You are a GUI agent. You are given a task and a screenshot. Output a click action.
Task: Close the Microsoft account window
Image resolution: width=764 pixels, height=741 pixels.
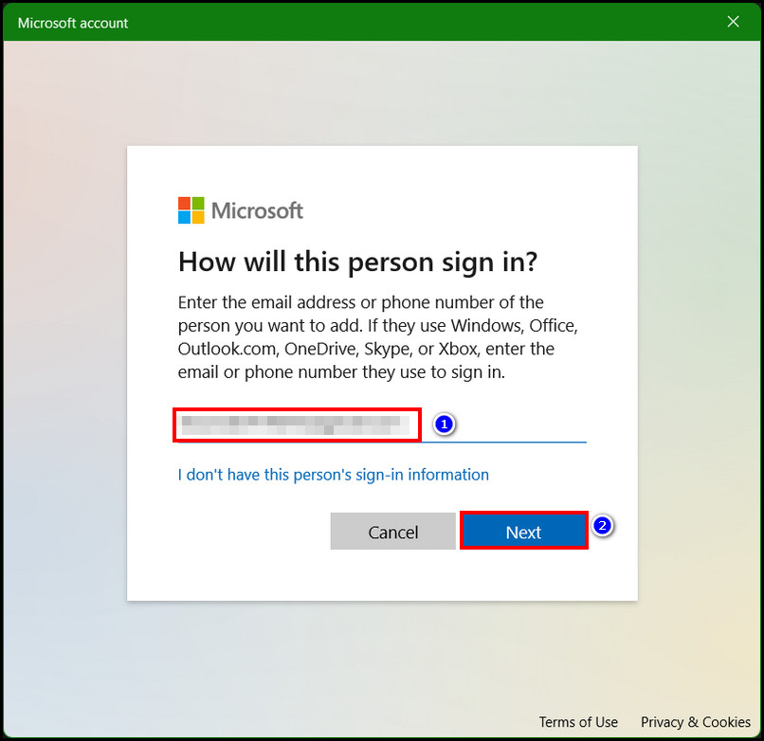tap(733, 22)
